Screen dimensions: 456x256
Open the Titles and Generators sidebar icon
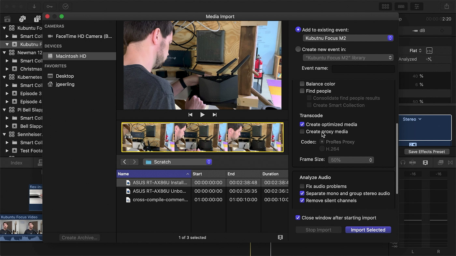tap(37, 19)
